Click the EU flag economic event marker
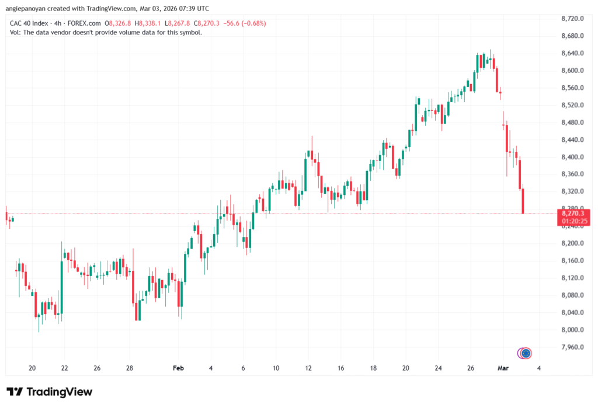This screenshot has height=408, width=598. point(526,353)
